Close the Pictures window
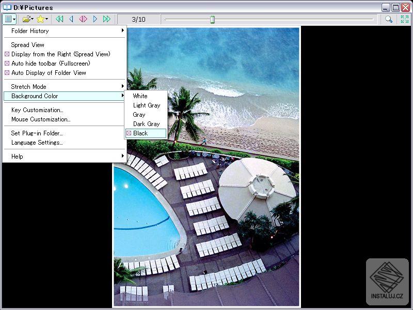The height and width of the screenshot is (310, 413). coord(405,7)
